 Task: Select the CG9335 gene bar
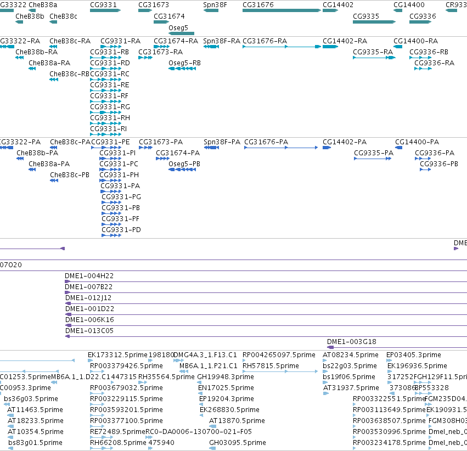click(x=374, y=22)
